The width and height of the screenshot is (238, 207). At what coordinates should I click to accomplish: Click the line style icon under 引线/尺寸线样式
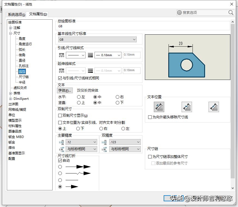coord(61,55)
